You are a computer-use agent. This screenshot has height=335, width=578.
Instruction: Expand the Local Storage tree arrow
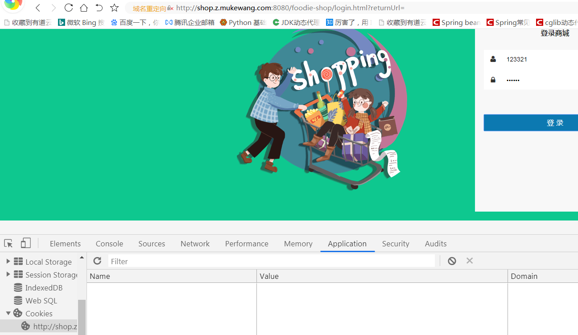[8, 261]
